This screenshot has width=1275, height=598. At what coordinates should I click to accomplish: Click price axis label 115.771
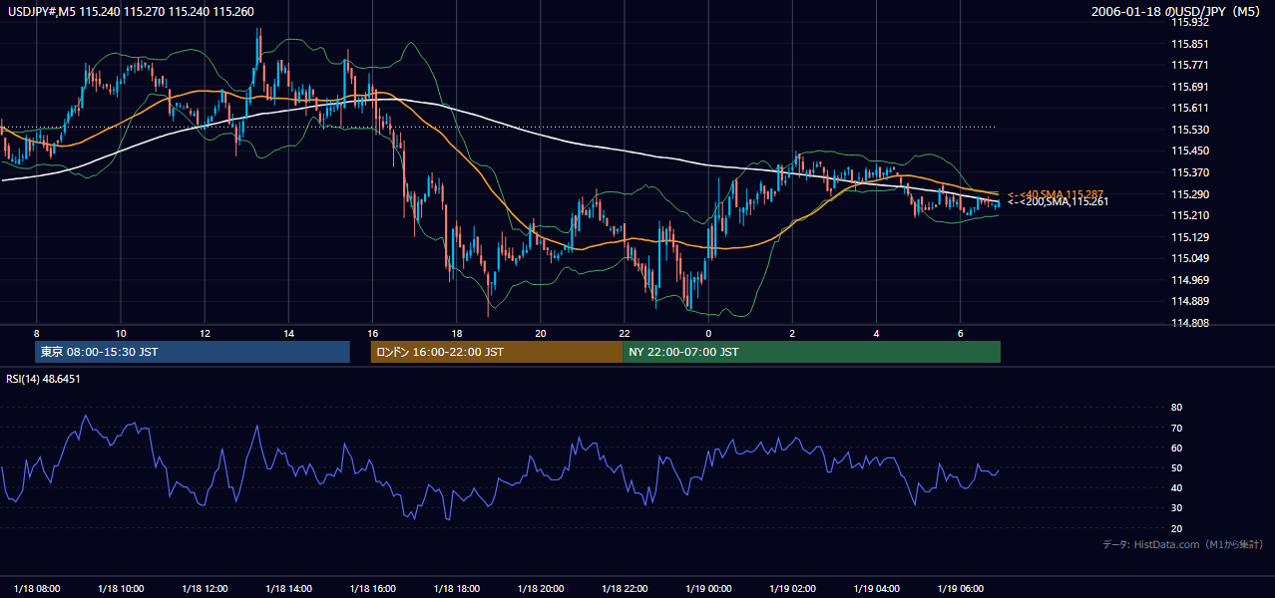1190,65
